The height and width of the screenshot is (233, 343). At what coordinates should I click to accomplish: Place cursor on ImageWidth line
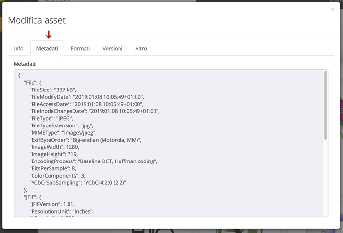pyautogui.click(x=54, y=146)
